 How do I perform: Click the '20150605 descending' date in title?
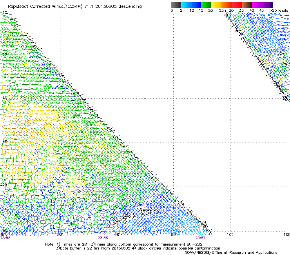pos(118,7)
